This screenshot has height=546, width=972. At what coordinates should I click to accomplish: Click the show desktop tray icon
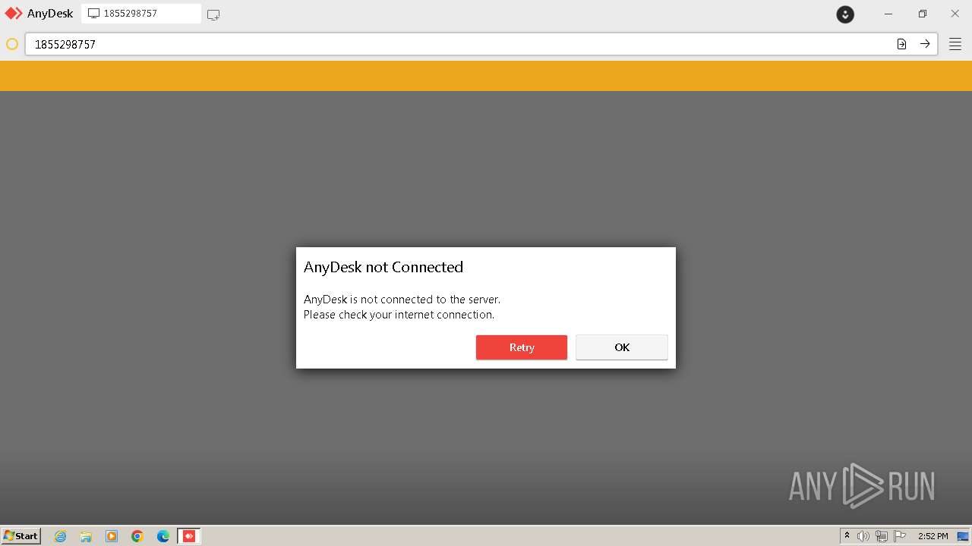tap(963, 536)
